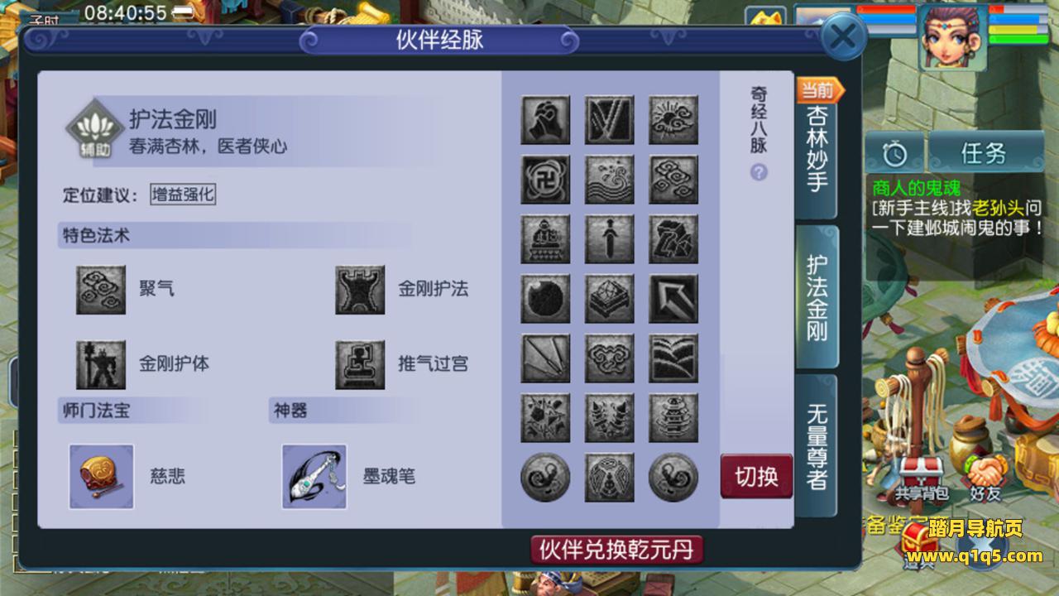Open the 慈悲 treasure drum icon
The image size is (1059, 596).
click(x=102, y=477)
